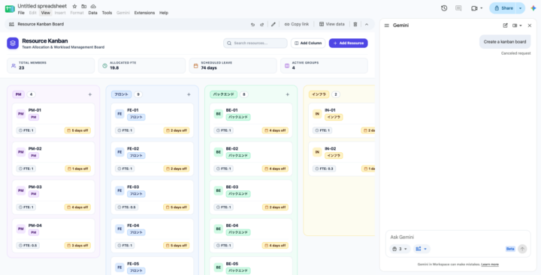Image resolution: width=541 pixels, height=275 pixels.
Task: Open the Learn more link
Action: coord(490,265)
